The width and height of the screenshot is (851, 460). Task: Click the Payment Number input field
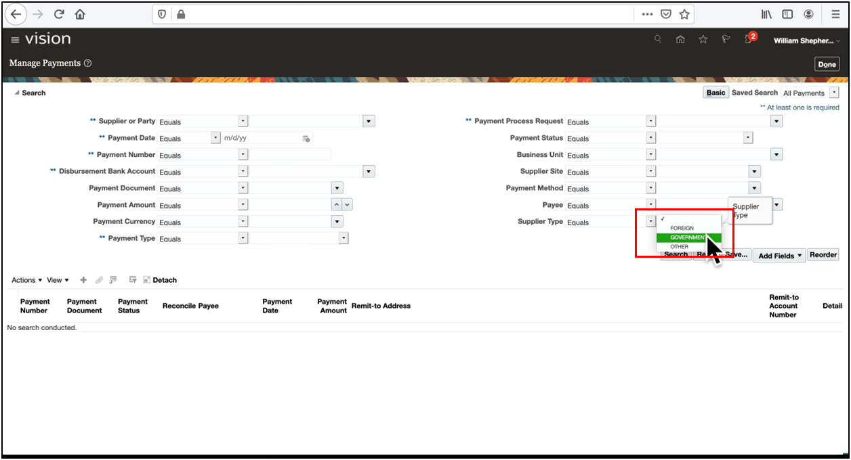[x=291, y=155]
